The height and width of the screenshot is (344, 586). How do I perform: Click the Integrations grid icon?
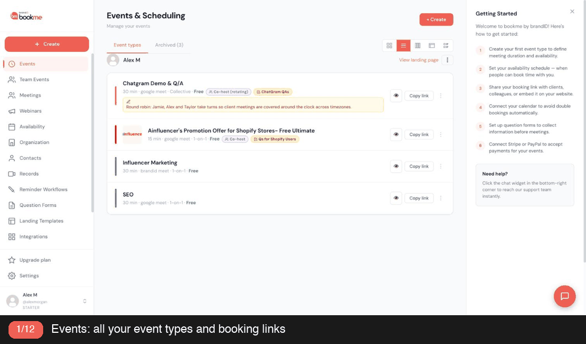point(12,237)
